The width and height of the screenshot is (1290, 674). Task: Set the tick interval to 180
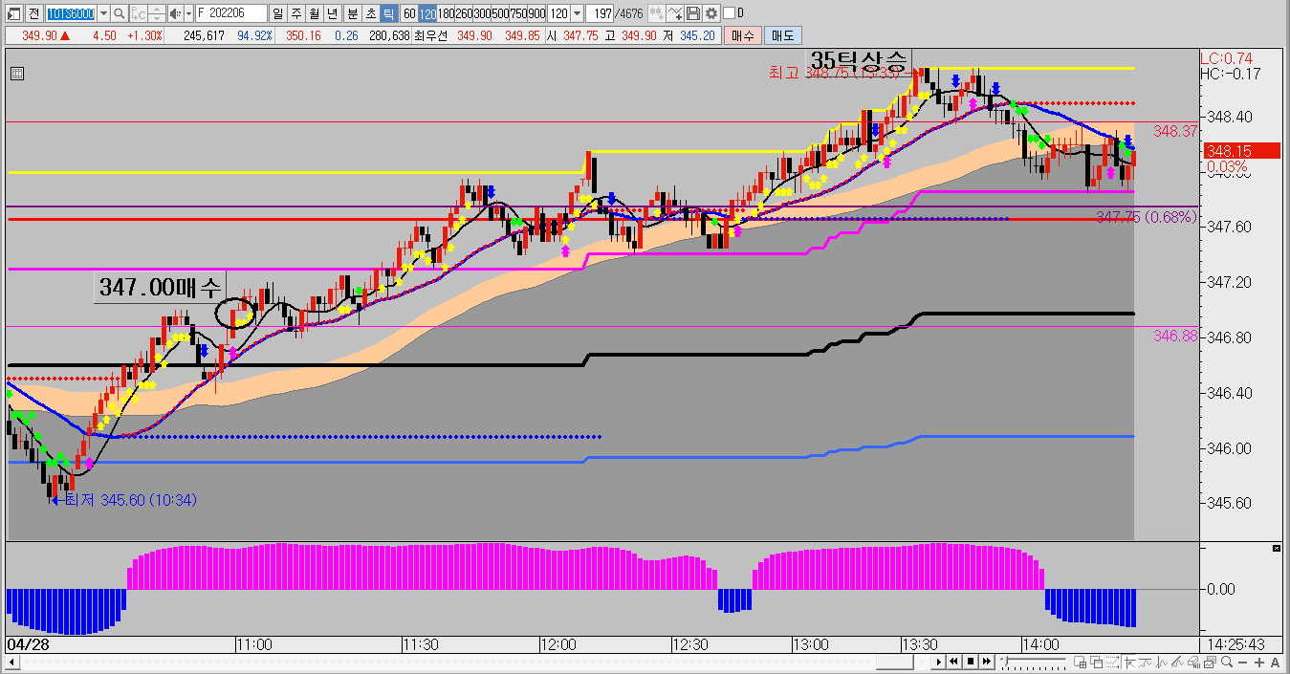coord(446,13)
